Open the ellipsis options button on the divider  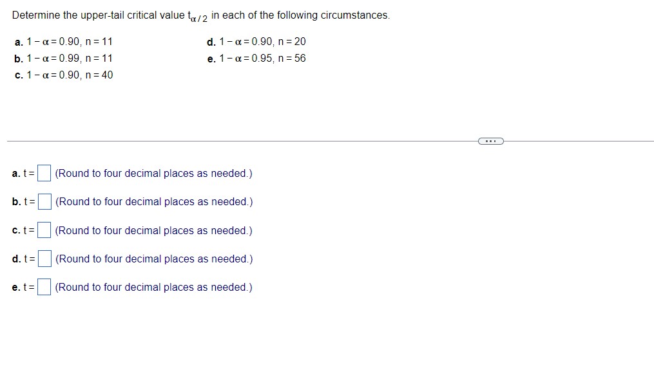tap(491, 140)
